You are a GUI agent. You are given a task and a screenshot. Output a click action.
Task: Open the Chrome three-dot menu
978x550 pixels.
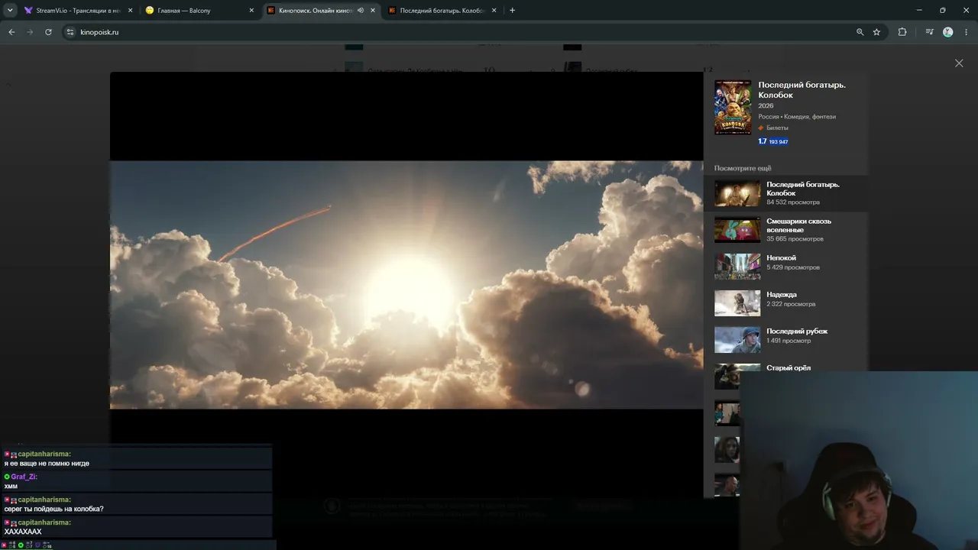tap(967, 32)
